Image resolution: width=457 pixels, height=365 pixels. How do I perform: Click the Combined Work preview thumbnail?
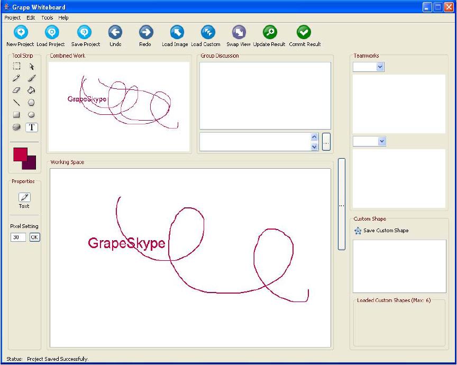(119, 106)
